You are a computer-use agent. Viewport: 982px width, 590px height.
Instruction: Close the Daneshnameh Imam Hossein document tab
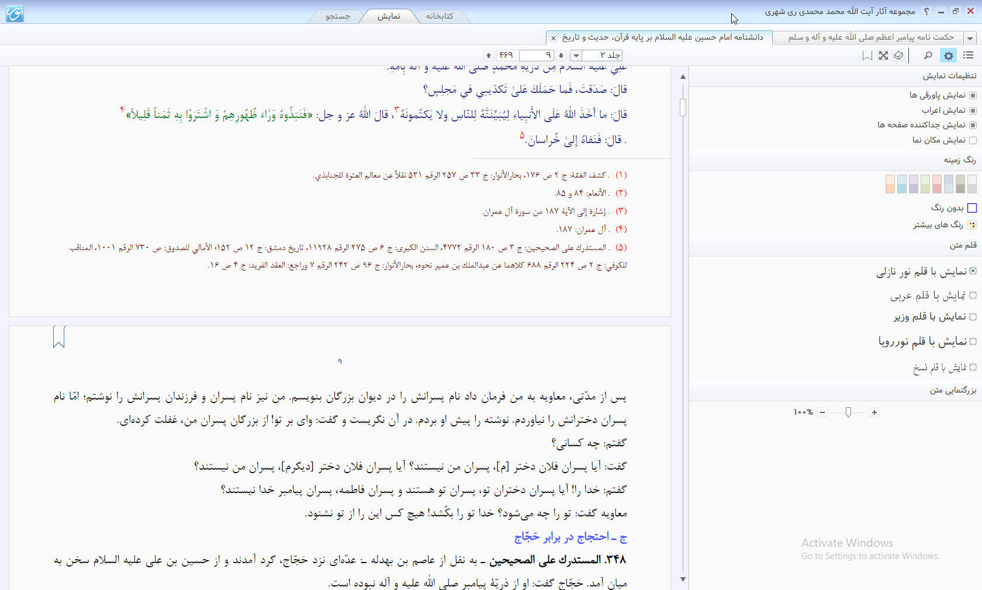[554, 38]
